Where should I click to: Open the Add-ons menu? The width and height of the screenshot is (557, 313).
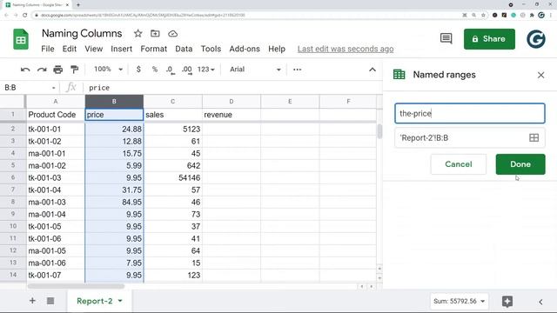[245, 49]
